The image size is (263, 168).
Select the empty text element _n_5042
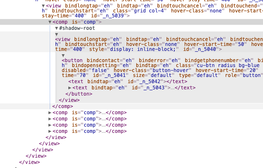[128, 82]
